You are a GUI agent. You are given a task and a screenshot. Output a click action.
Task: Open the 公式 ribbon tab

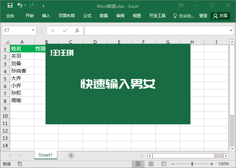coord(87,15)
